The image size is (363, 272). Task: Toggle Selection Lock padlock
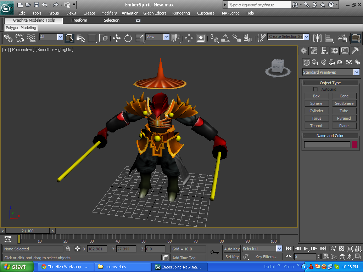[68, 249]
